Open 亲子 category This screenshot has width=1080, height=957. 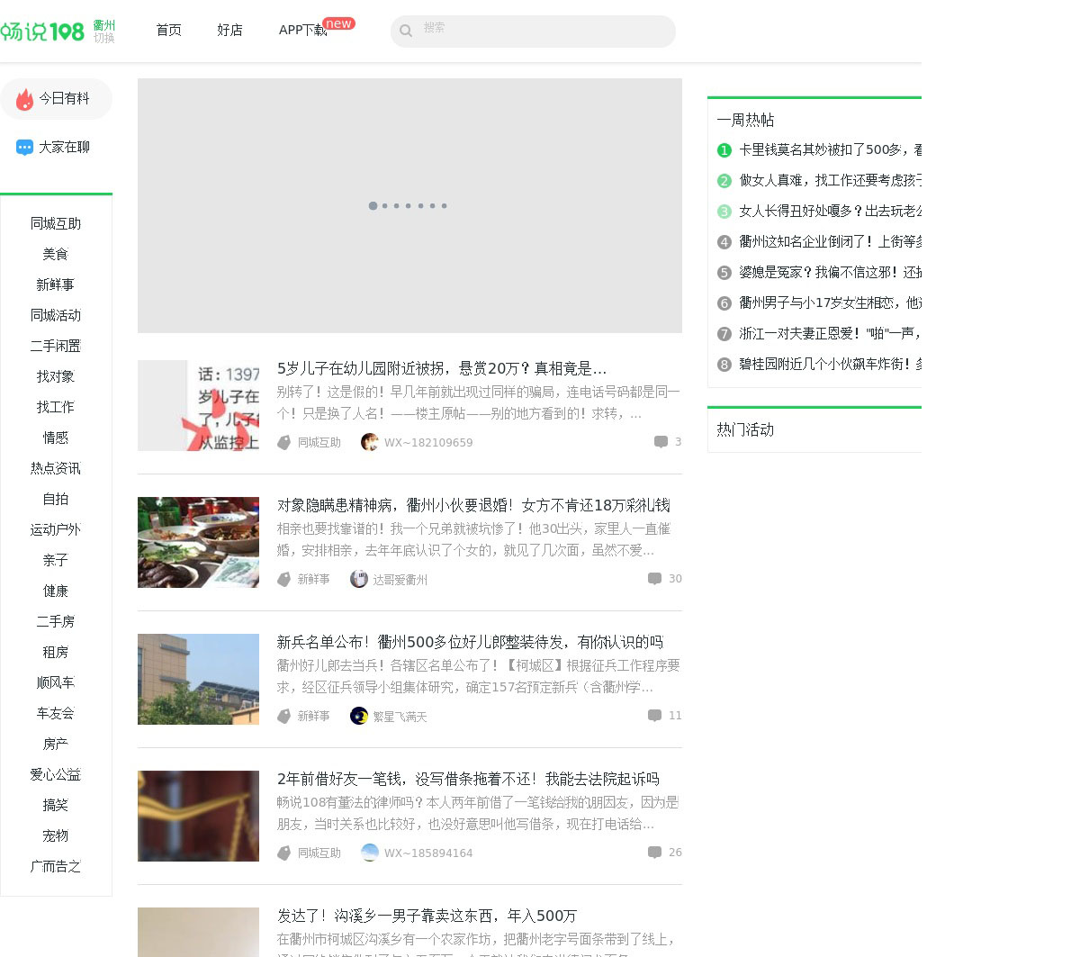tap(56, 560)
